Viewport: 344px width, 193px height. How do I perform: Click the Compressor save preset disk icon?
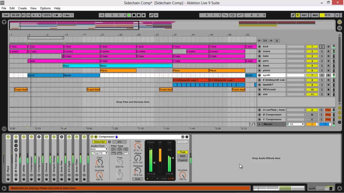tap(187, 137)
